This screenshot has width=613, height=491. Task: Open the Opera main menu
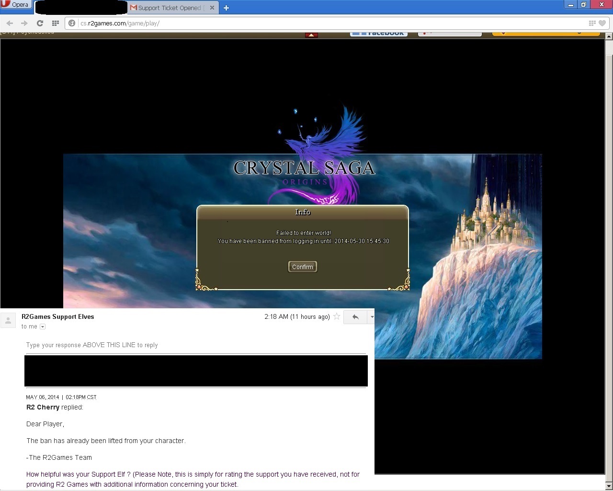pos(15,4)
